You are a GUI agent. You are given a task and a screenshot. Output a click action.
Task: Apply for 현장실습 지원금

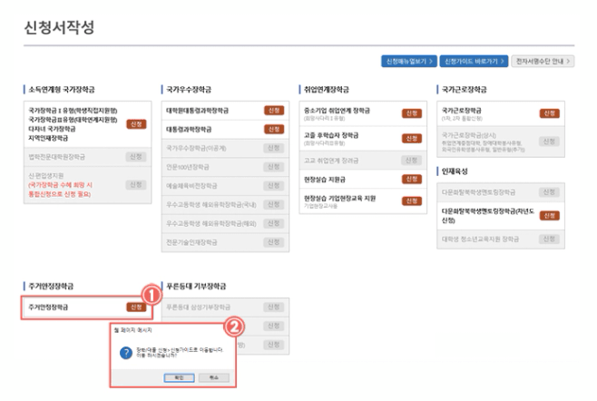point(412,180)
